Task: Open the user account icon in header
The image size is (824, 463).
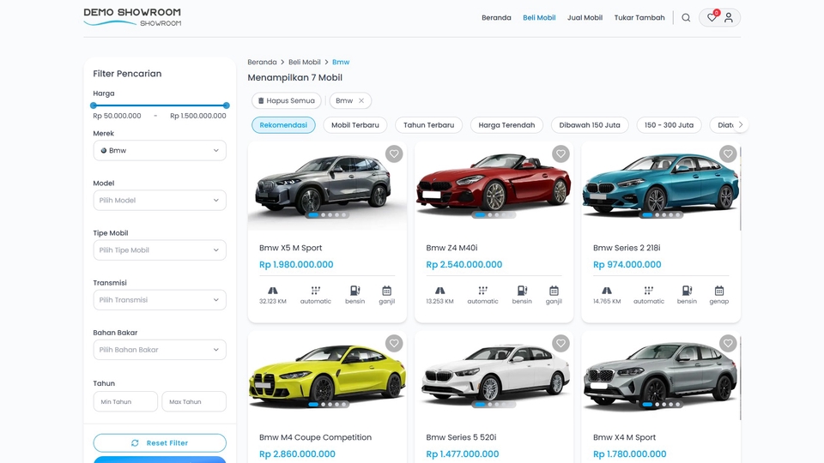Action: (x=729, y=18)
